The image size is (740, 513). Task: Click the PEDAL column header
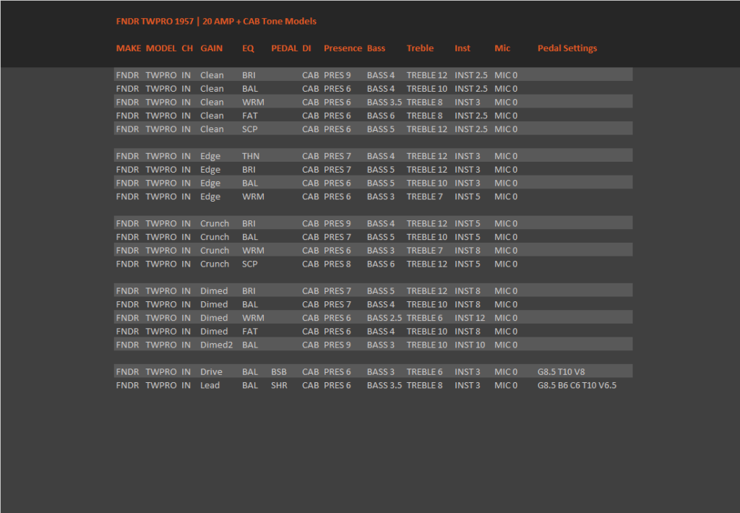point(284,48)
